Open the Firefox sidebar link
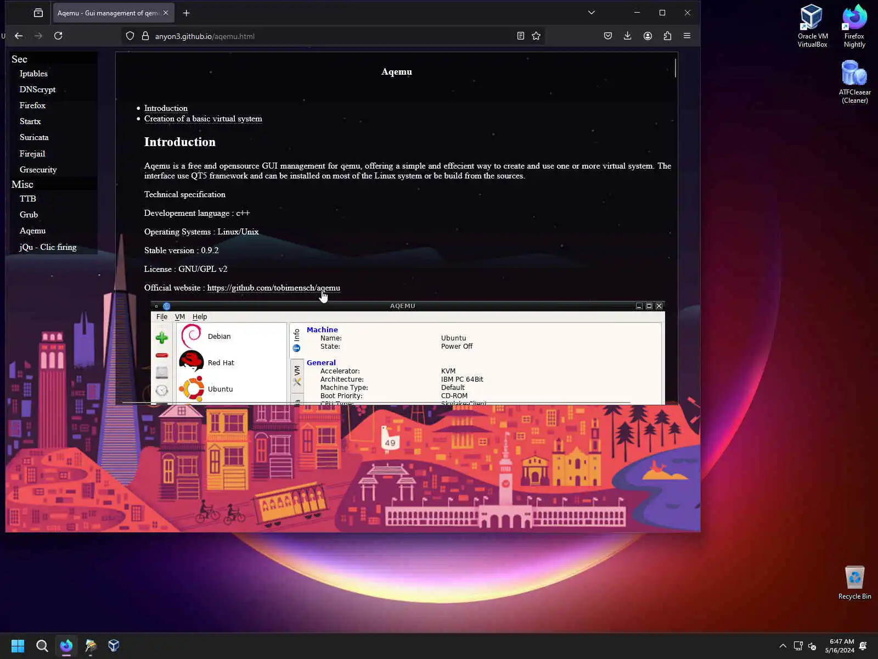 (32, 105)
